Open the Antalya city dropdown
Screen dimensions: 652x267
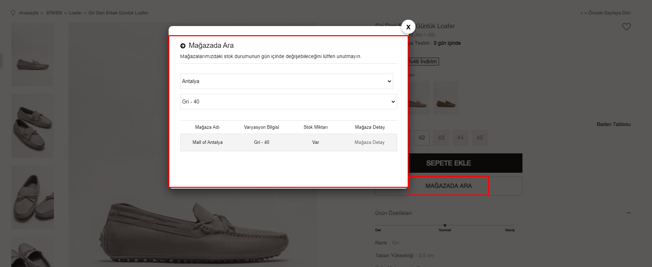click(x=287, y=81)
